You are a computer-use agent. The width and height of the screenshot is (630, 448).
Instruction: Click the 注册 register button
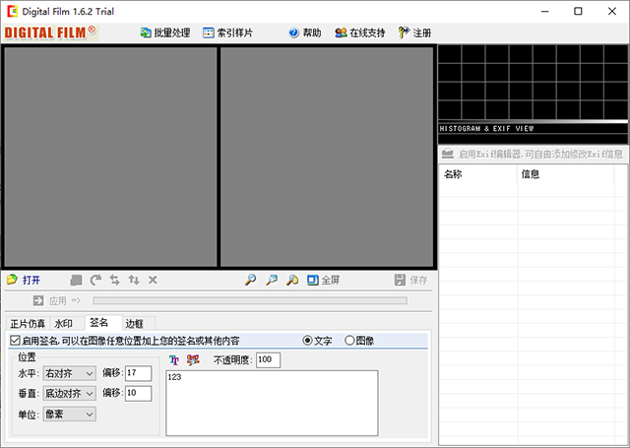coord(414,32)
